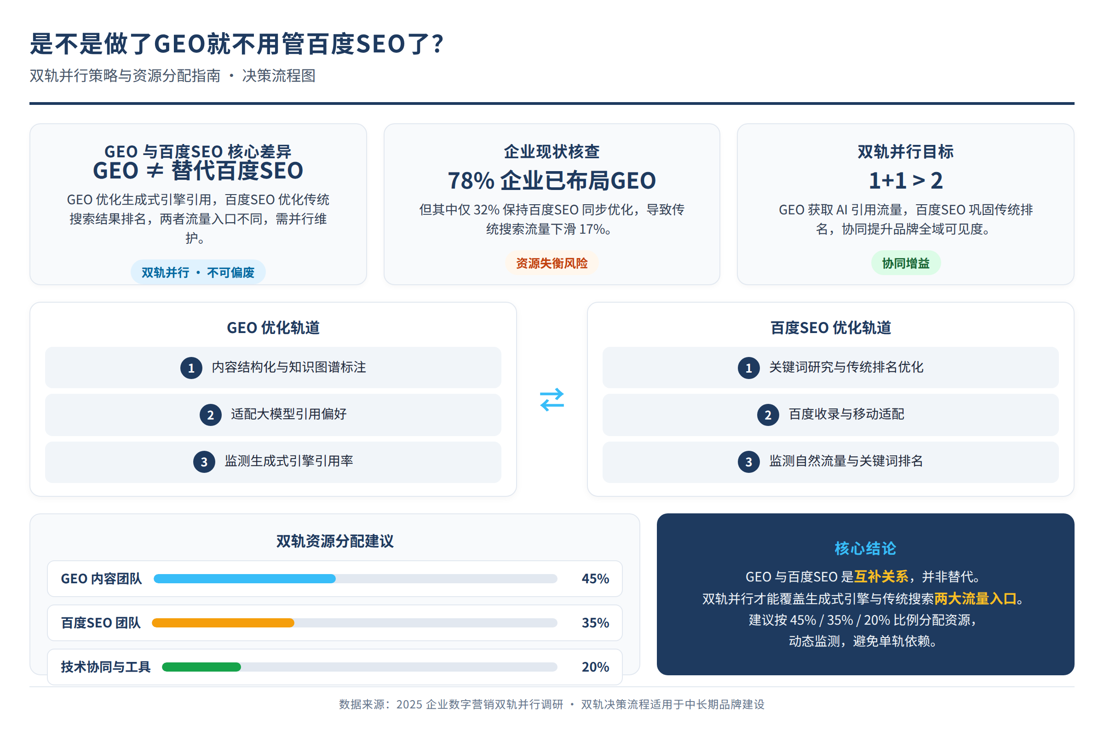Select the row 适配大模型引用偏好
This screenshot has width=1104, height=736.
[x=273, y=414]
